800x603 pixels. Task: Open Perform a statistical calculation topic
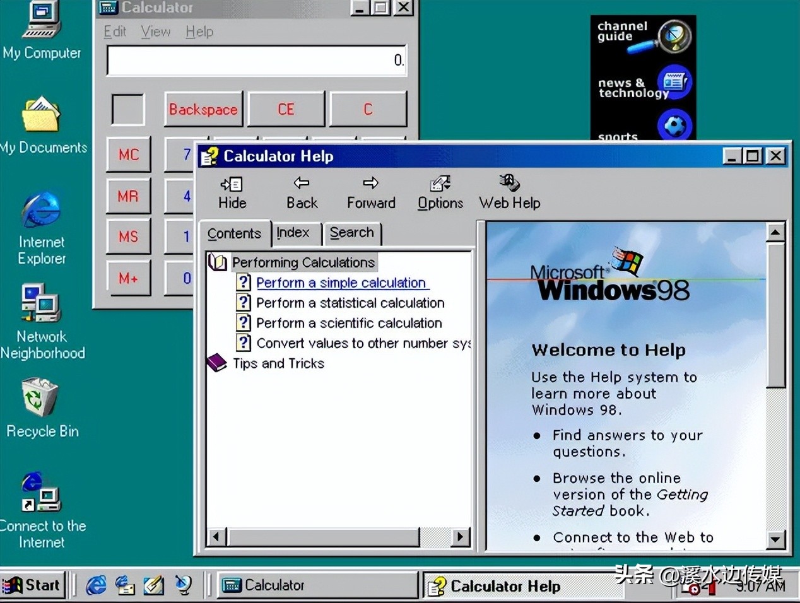[350, 303]
